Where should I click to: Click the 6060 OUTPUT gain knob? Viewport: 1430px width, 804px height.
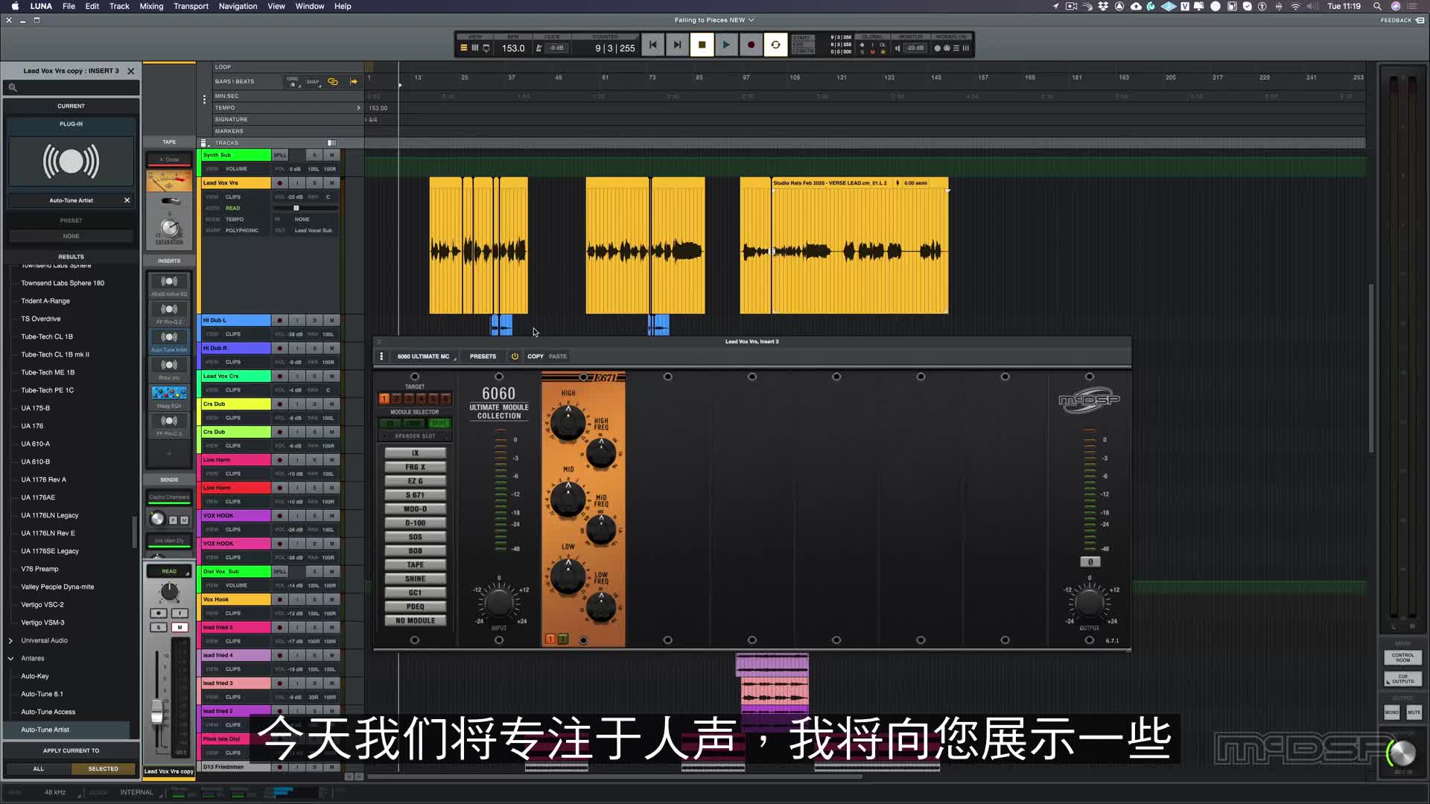coord(1090,602)
